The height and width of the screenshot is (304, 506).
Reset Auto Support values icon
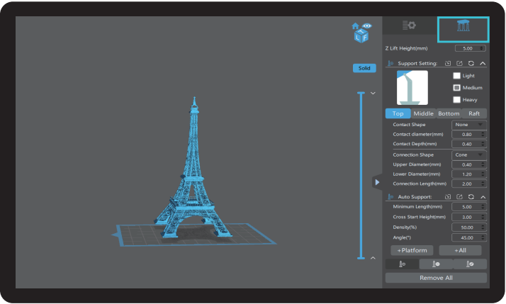471,196
